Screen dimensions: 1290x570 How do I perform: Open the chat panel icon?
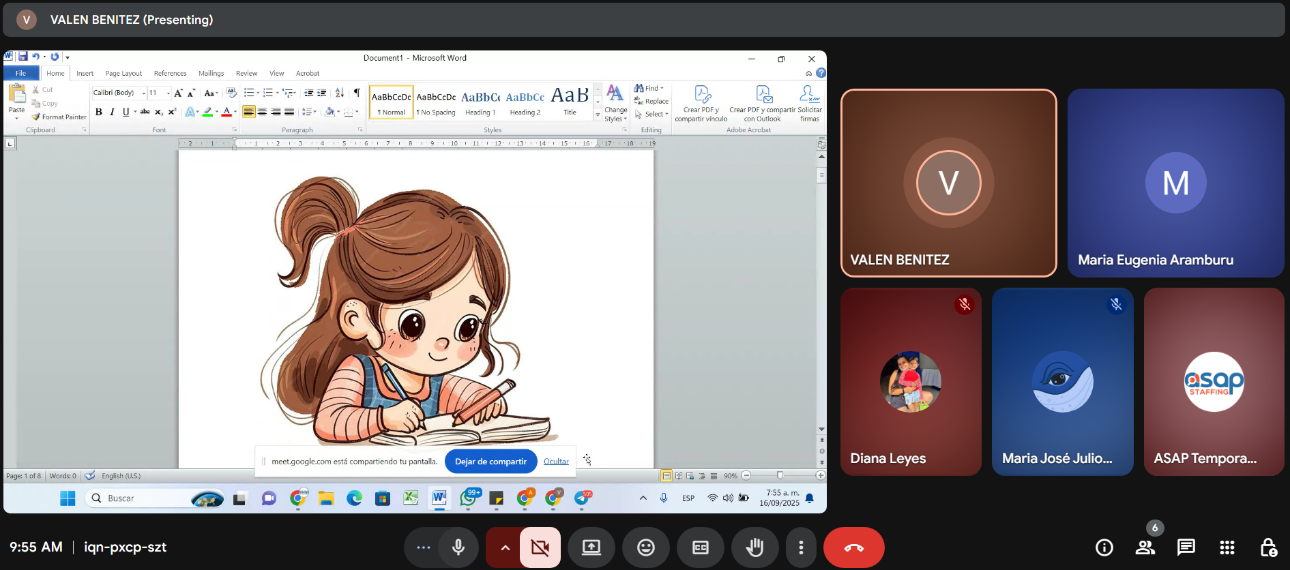click(x=1186, y=547)
